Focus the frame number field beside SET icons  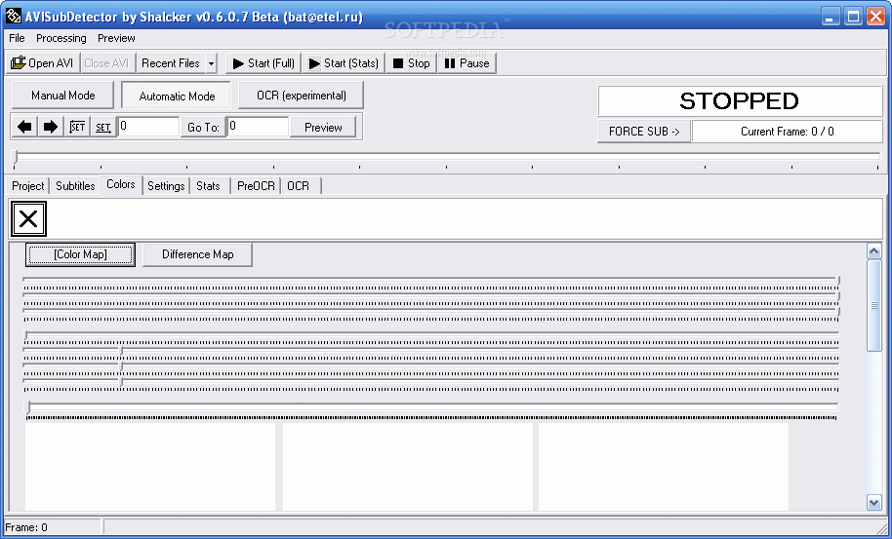[148, 126]
